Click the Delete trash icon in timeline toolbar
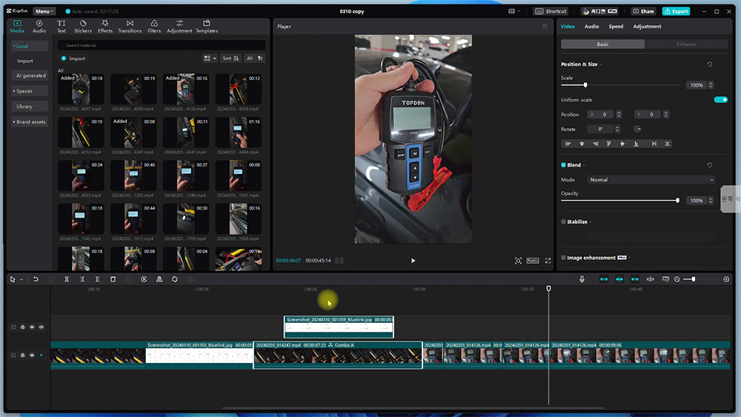This screenshot has height=417, width=741. click(x=113, y=279)
